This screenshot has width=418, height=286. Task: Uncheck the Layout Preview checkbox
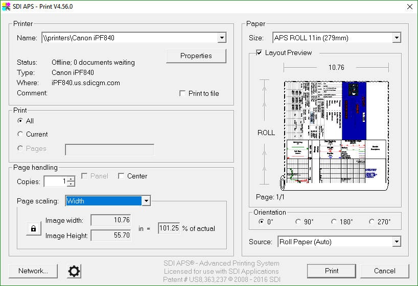pos(259,53)
